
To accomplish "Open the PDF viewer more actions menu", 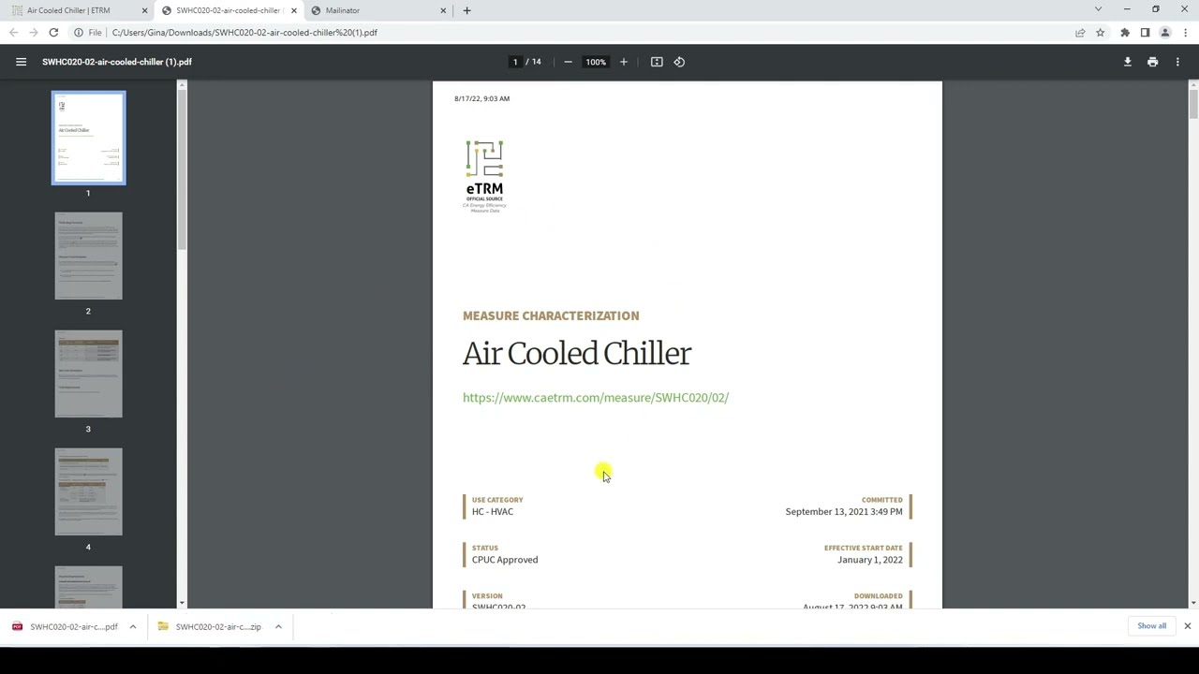I will pos(1177,62).
